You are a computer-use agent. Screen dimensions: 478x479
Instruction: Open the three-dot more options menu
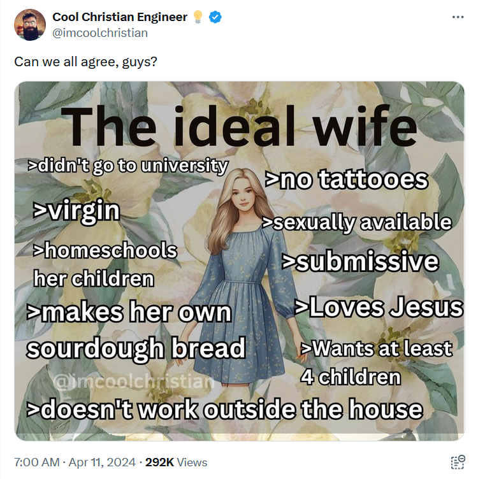458,17
